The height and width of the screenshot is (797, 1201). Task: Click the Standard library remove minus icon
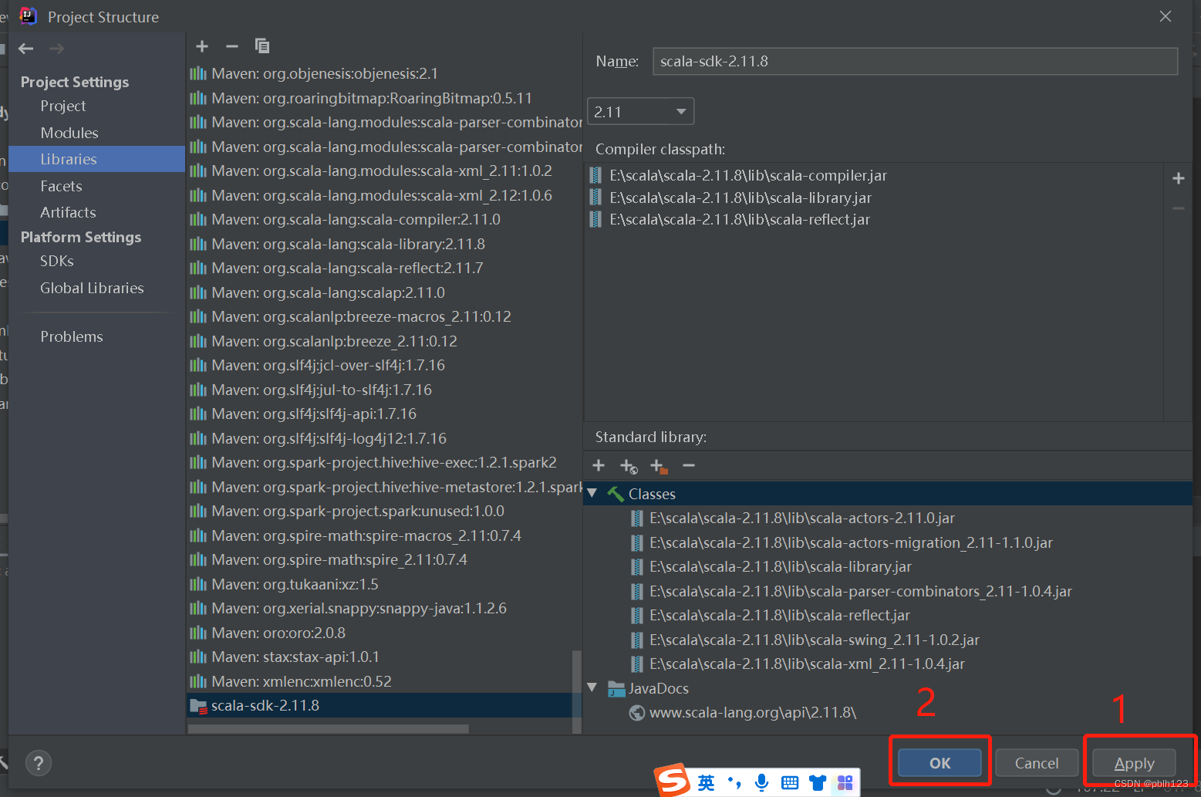[x=689, y=465]
